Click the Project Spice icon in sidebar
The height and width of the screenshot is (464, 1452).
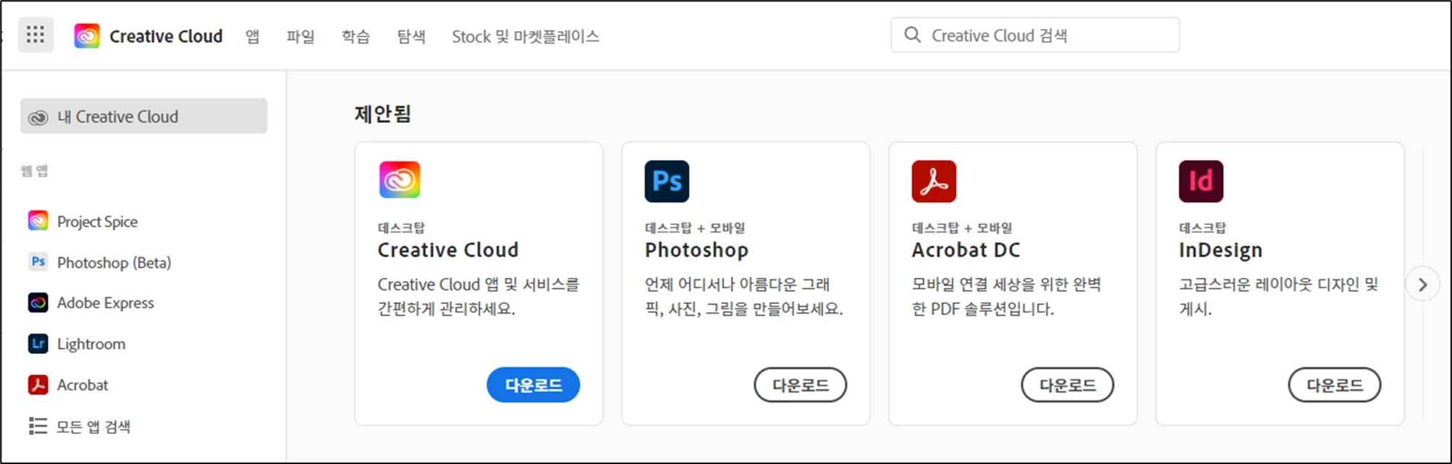pos(38,221)
